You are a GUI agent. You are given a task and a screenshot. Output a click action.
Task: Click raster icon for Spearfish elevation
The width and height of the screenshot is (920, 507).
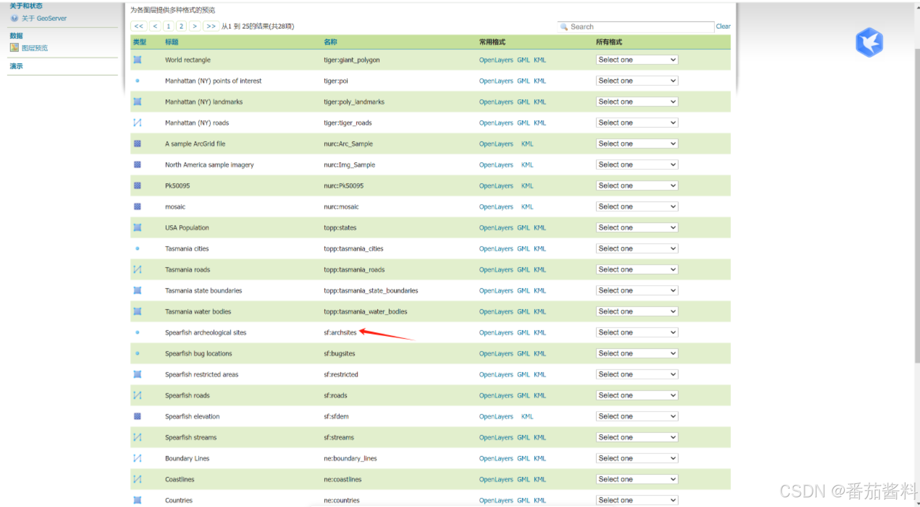point(137,416)
